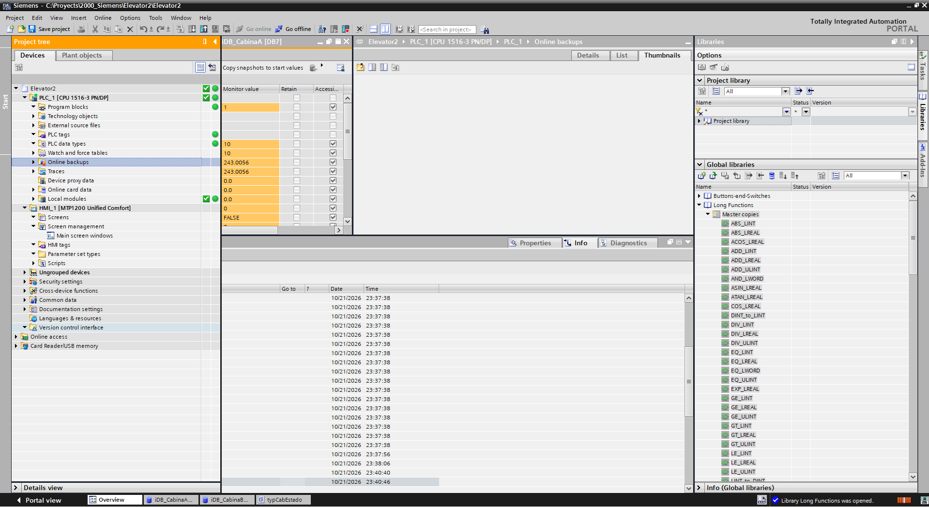Click the Undo arrow icon
Screen dimensions: 929x507
(143, 29)
